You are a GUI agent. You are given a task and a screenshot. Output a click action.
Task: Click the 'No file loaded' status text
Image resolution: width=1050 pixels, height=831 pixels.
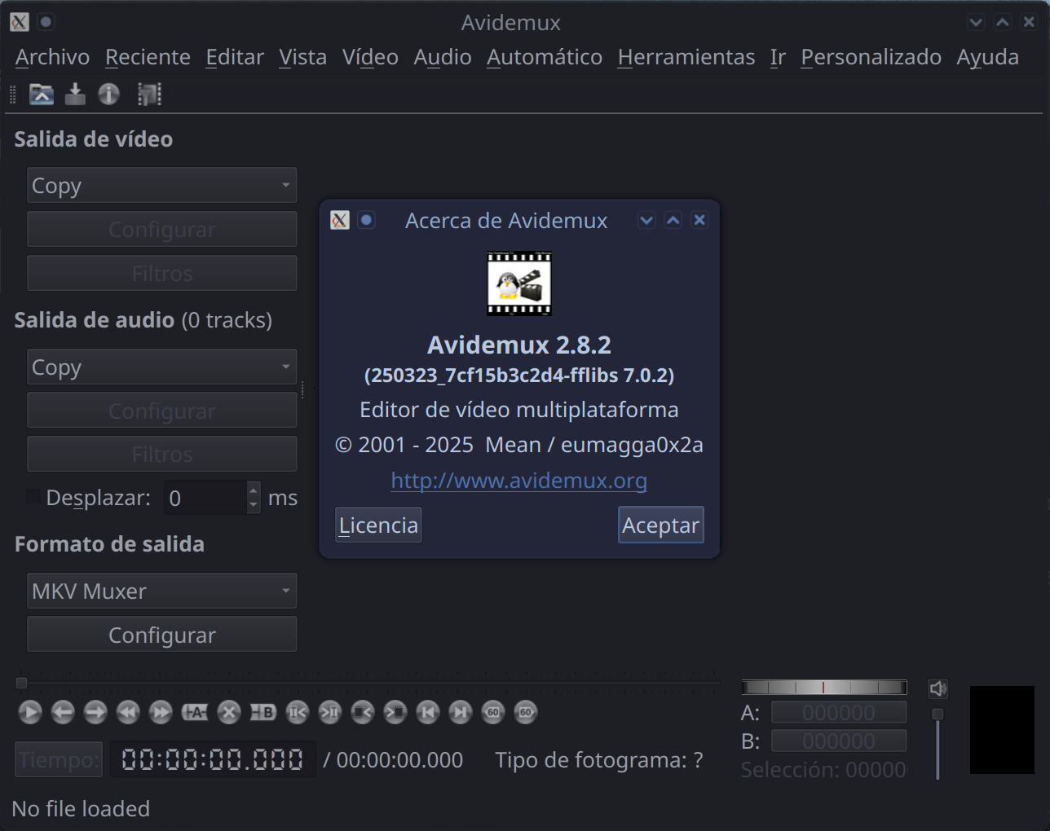pyautogui.click(x=81, y=808)
